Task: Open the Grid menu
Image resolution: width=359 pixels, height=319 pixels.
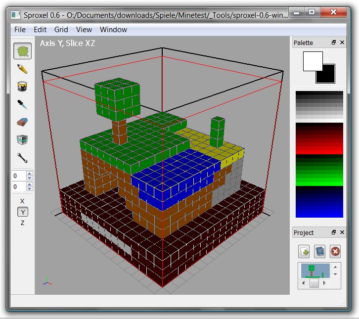Action: pyautogui.click(x=61, y=30)
